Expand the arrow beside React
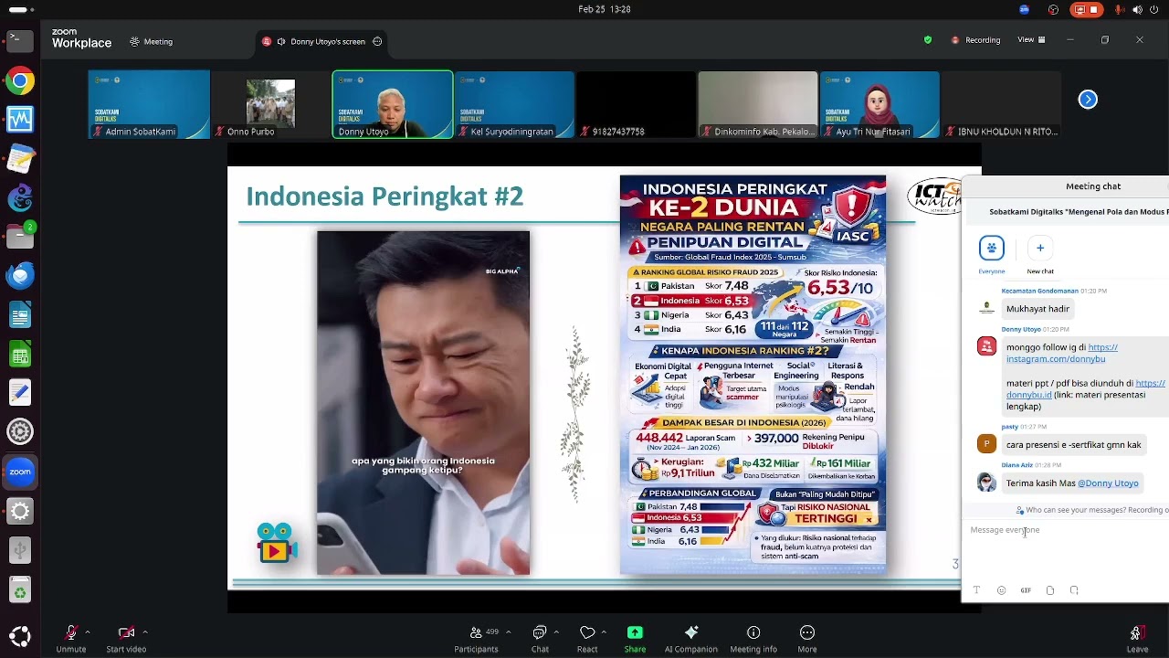The width and height of the screenshot is (1169, 658). (604, 631)
